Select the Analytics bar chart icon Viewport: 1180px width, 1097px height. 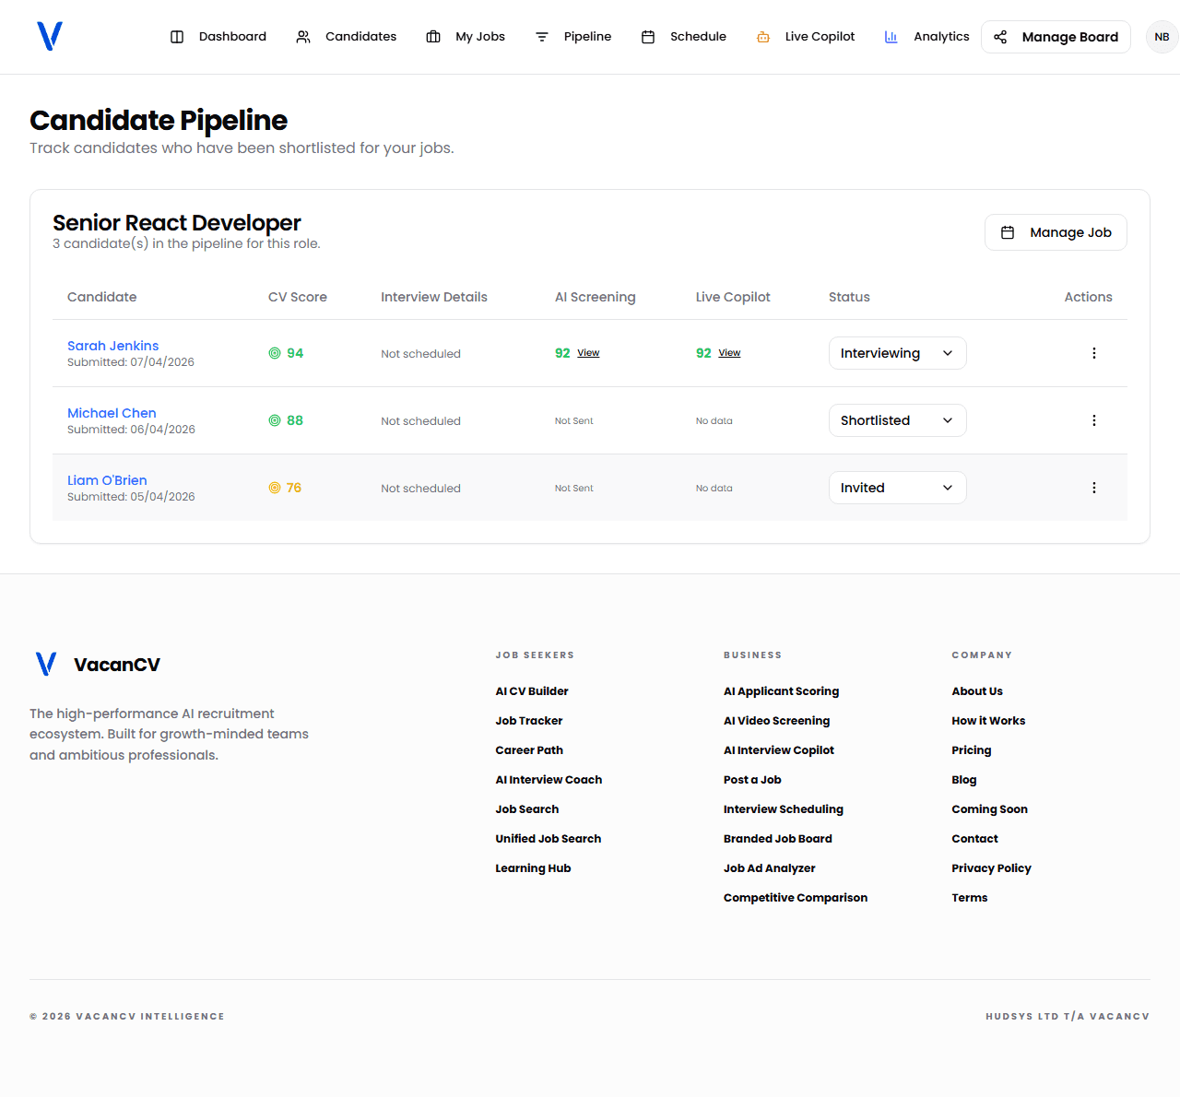891,37
